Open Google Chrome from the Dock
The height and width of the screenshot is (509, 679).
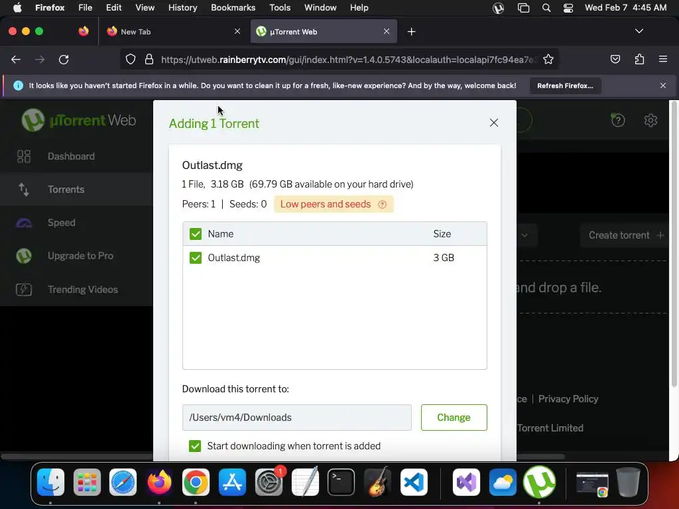(196, 482)
